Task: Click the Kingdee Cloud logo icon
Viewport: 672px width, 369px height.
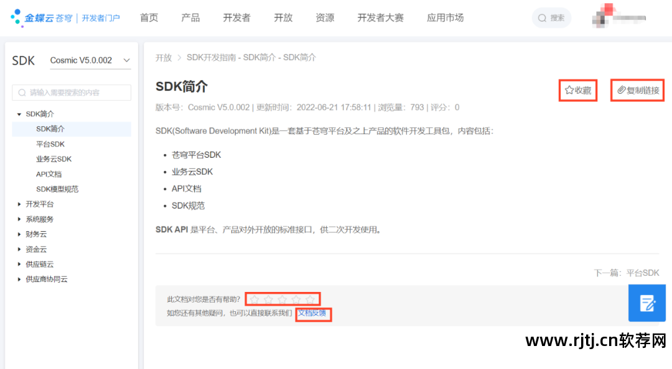Action: point(16,18)
